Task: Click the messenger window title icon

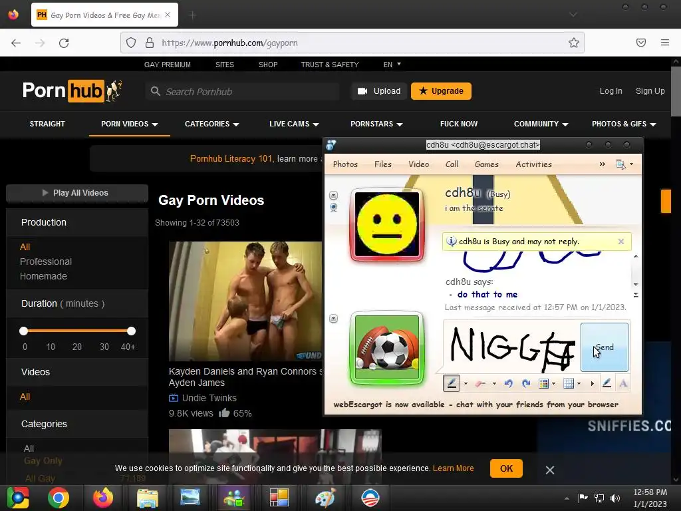Action: pyautogui.click(x=331, y=144)
